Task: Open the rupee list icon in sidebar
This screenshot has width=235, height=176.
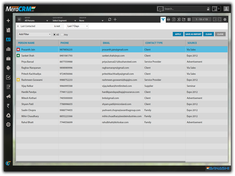Action: pyautogui.click(x=8, y=87)
